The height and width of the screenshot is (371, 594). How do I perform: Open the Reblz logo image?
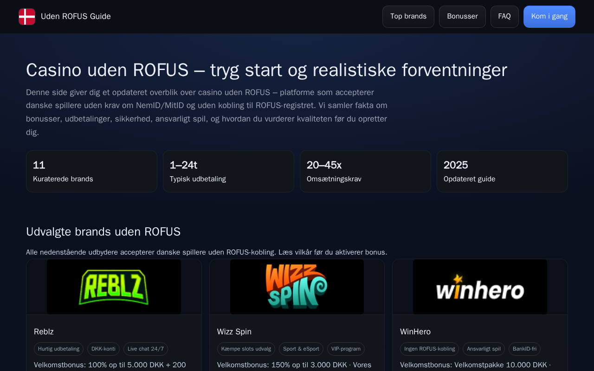coord(114,287)
